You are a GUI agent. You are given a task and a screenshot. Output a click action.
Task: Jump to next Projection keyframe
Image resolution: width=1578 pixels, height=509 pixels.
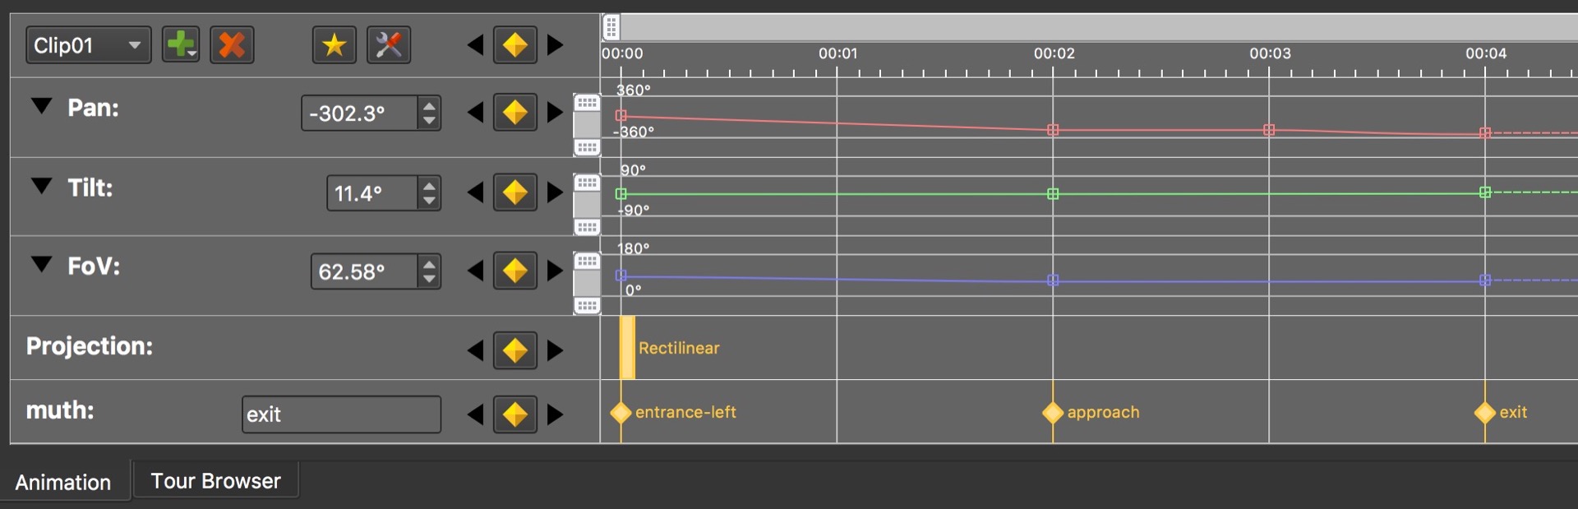556,350
